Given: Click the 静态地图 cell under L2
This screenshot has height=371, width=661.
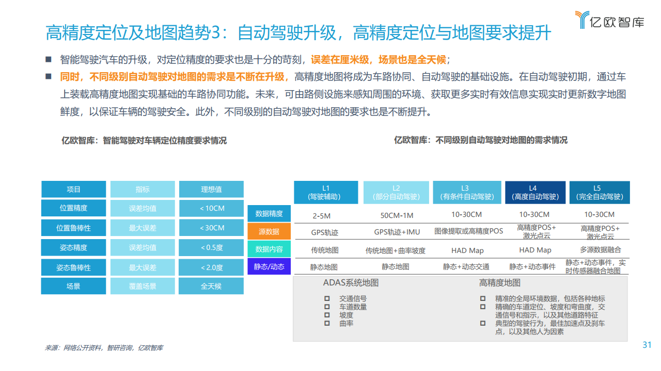Looking at the screenshot, I should point(395,266).
